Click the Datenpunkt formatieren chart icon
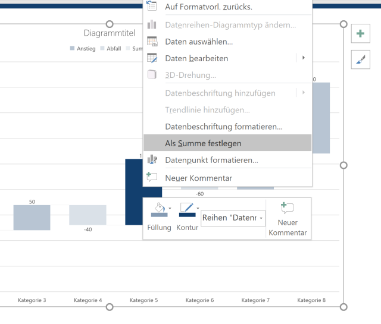This screenshot has height=324, width=381. coord(152,160)
